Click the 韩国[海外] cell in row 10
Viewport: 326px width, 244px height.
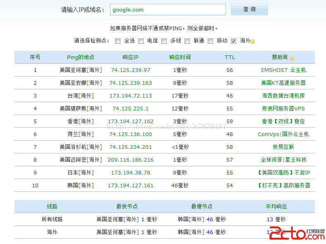(81, 185)
